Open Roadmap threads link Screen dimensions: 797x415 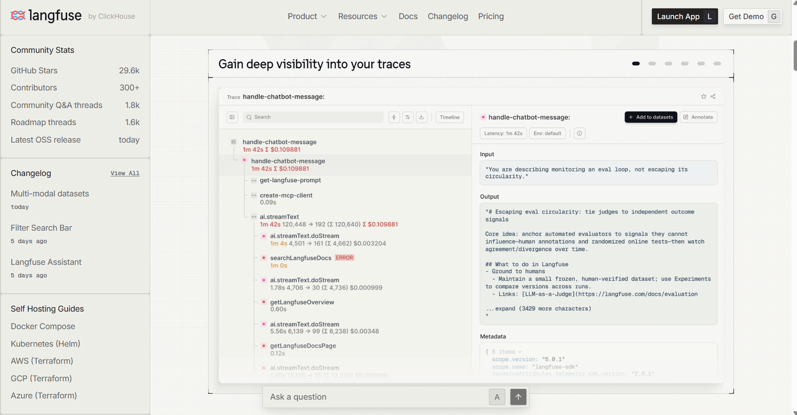pos(75,122)
